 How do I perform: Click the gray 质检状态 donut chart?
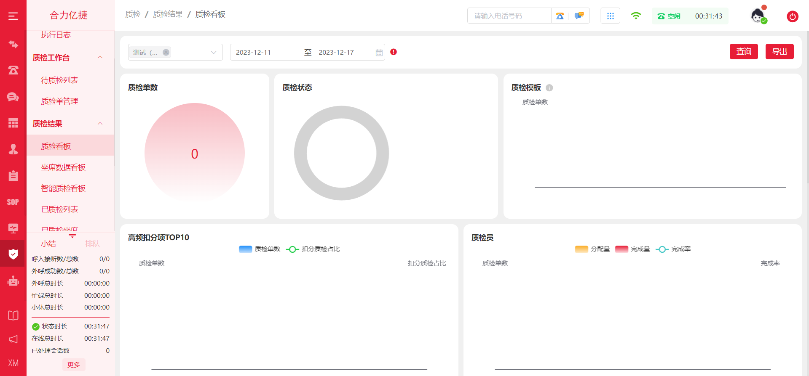341,153
